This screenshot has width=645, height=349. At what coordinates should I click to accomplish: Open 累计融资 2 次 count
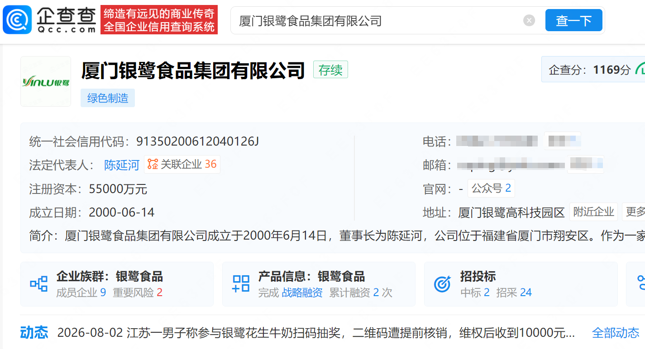[361, 293]
